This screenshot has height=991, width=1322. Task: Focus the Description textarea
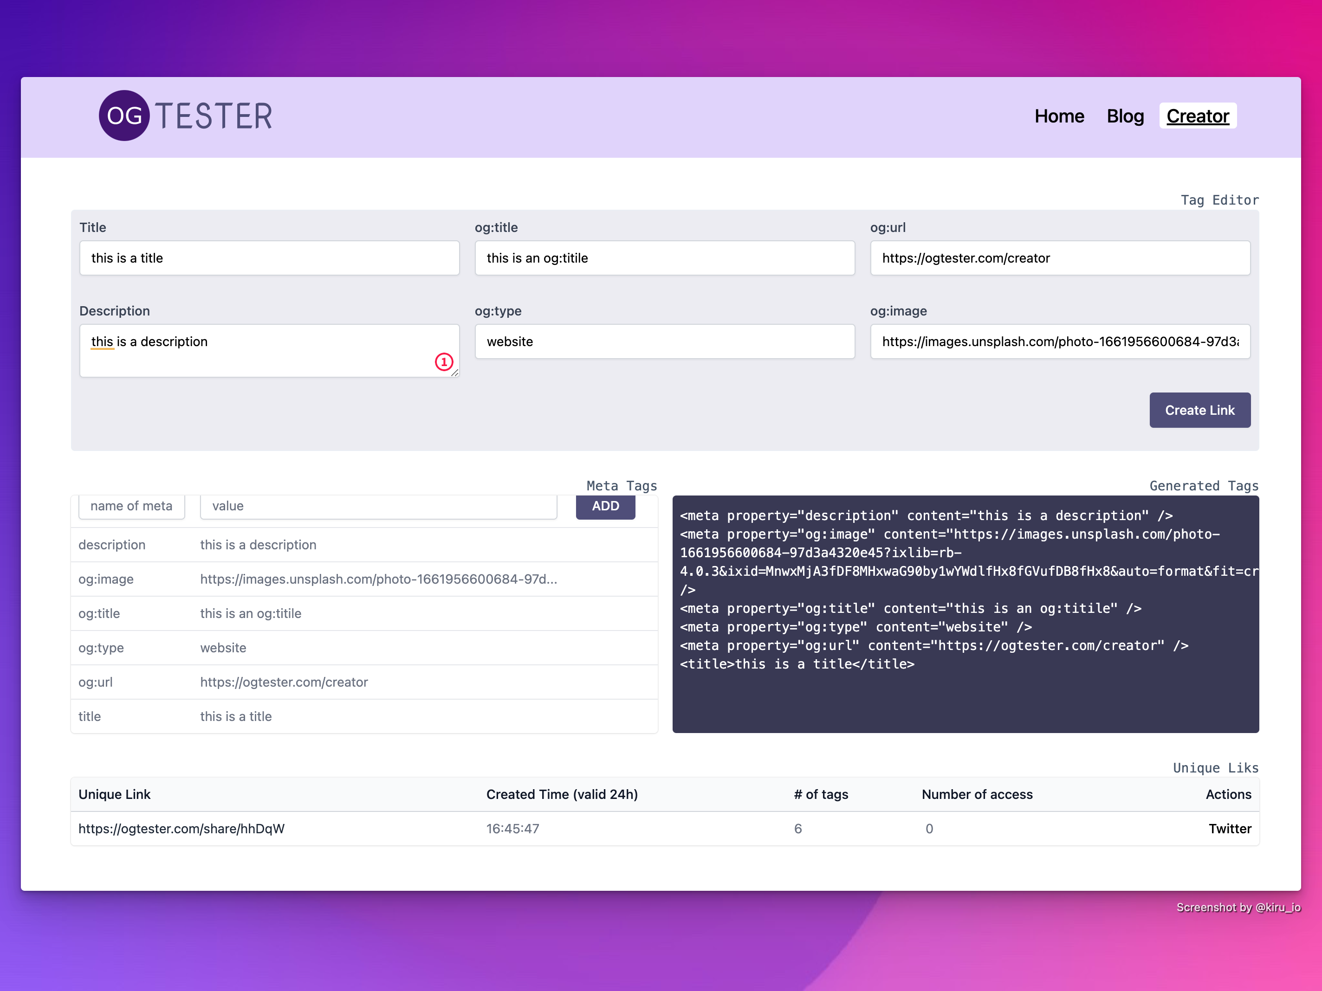(270, 351)
